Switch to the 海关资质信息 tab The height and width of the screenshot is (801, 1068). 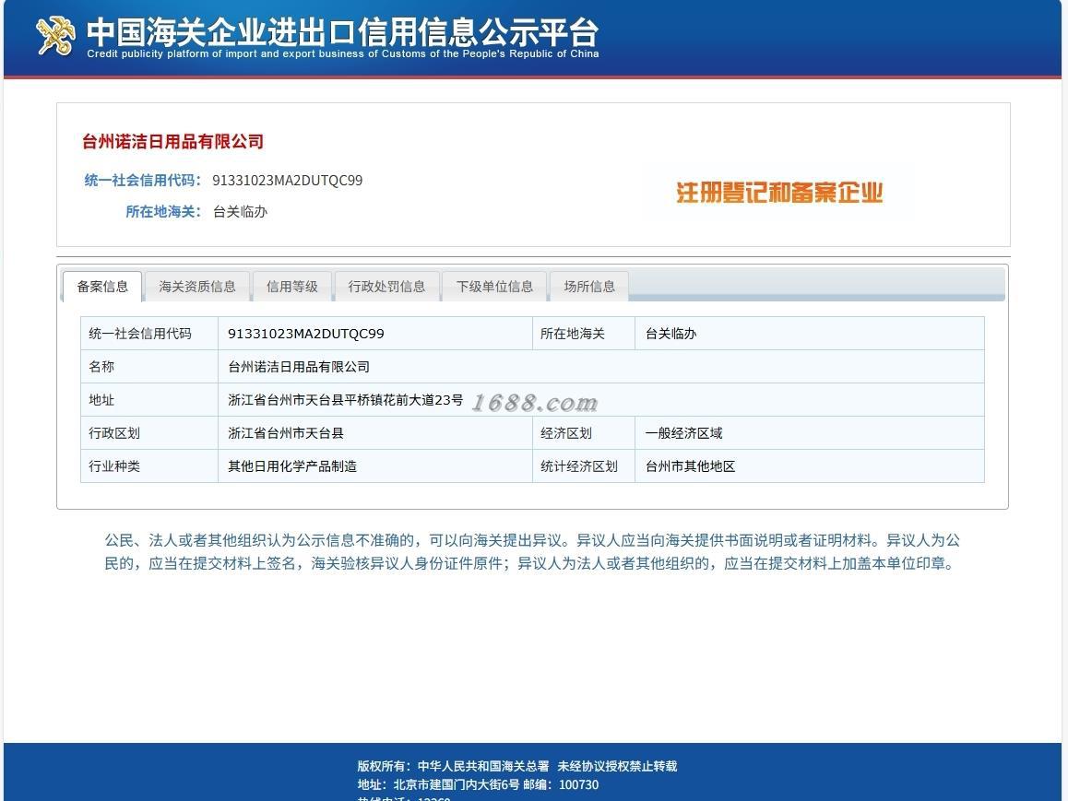(x=196, y=287)
